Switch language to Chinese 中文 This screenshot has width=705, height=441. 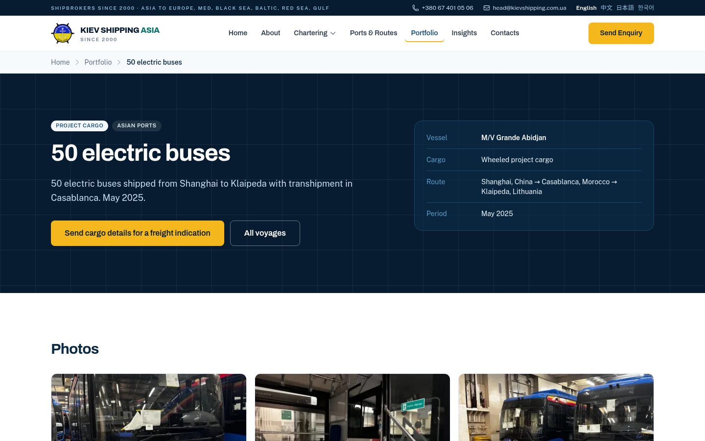pyautogui.click(x=607, y=8)
